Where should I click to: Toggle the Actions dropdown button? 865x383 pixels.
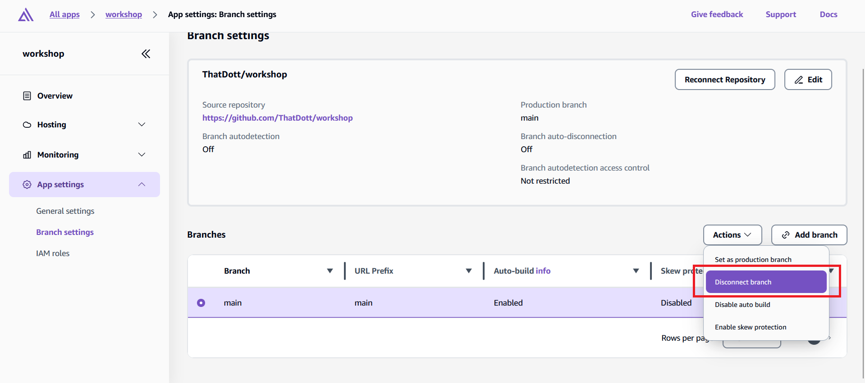click(732, 235)
